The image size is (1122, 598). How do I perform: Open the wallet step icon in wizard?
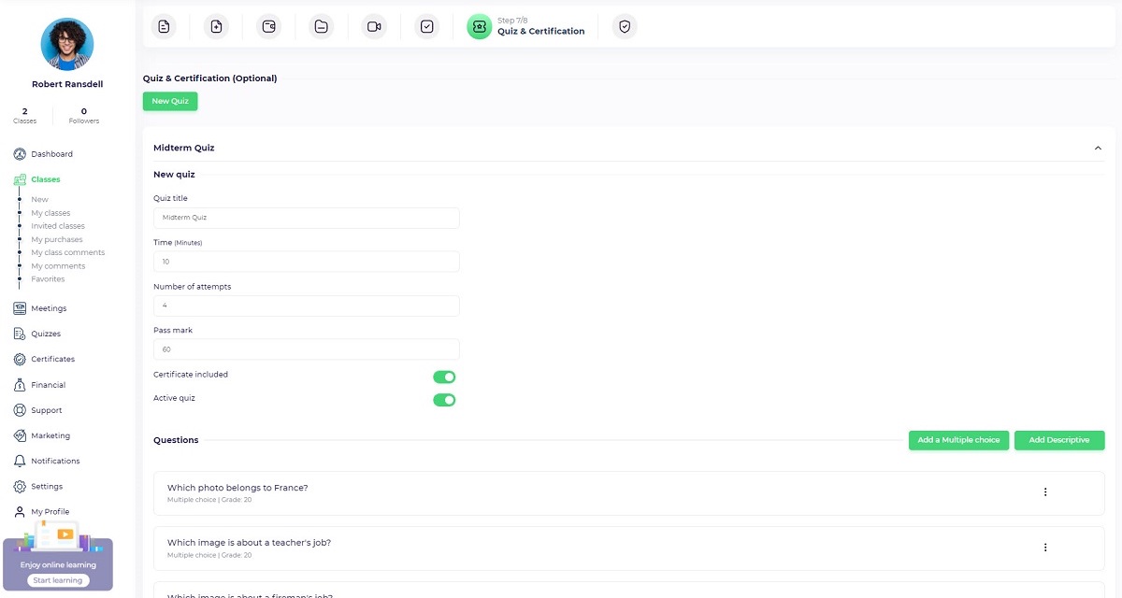click(x=268, y=26)
